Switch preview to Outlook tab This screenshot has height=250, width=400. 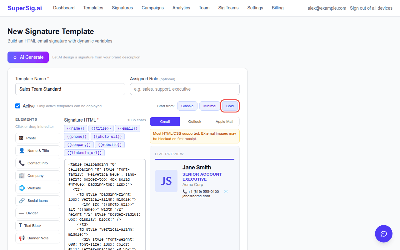point(195,122)
